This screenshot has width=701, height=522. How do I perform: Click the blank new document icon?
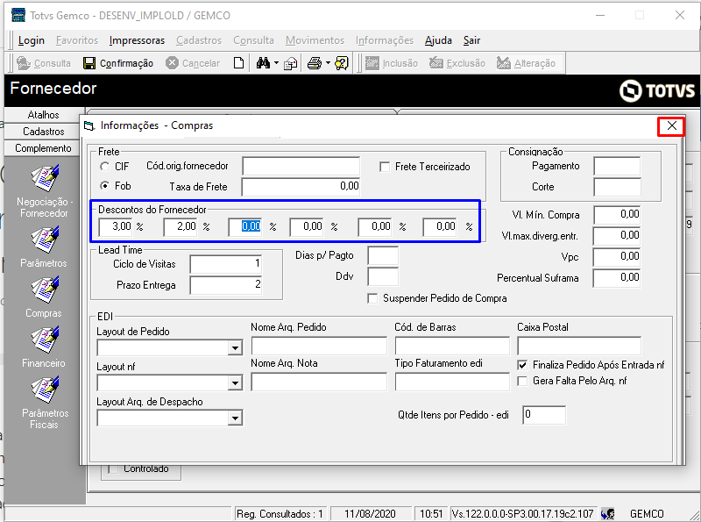238,63
